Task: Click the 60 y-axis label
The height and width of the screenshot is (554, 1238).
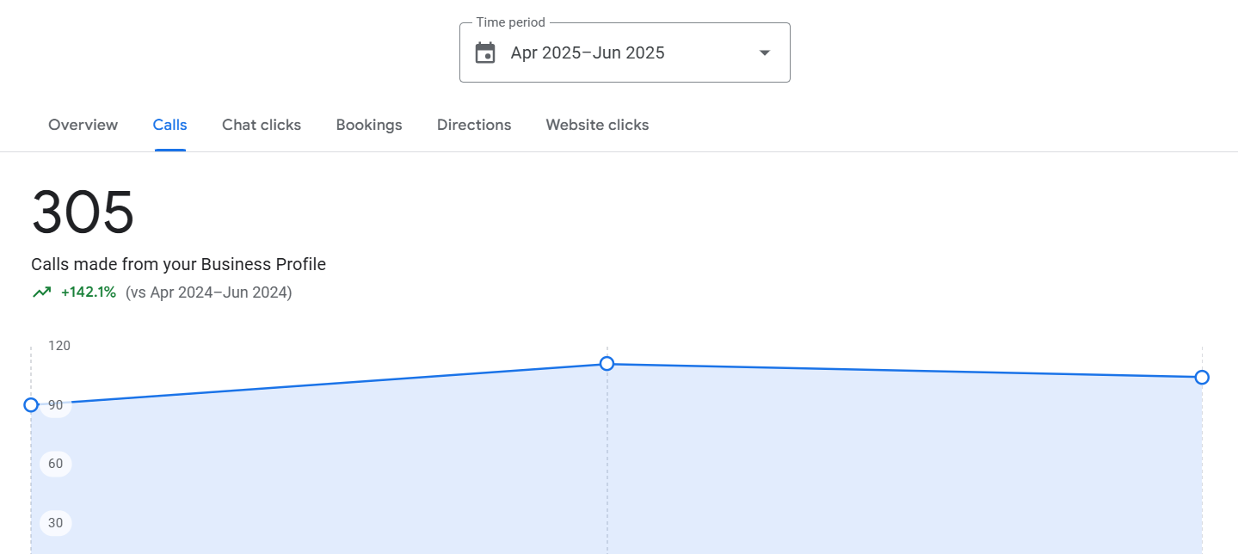Action: click(x=56, y=464)
